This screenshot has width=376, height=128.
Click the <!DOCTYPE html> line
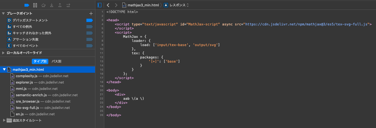click(122, 12)
